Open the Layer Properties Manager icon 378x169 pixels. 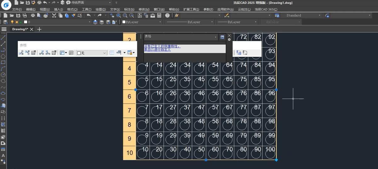pyautogui.click(x=5, y=22)
